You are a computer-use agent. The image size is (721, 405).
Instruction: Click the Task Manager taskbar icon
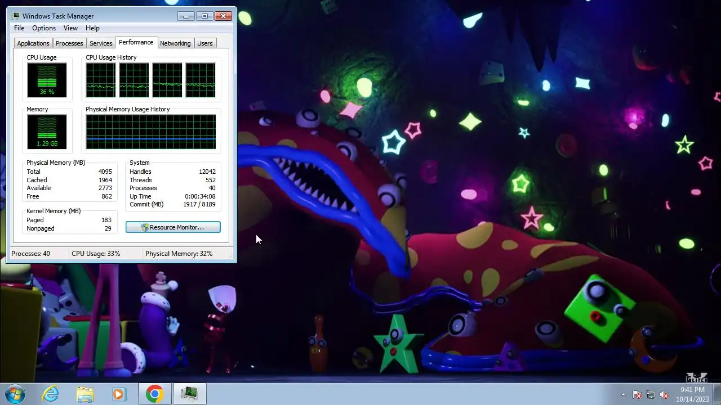coord(190,394)
